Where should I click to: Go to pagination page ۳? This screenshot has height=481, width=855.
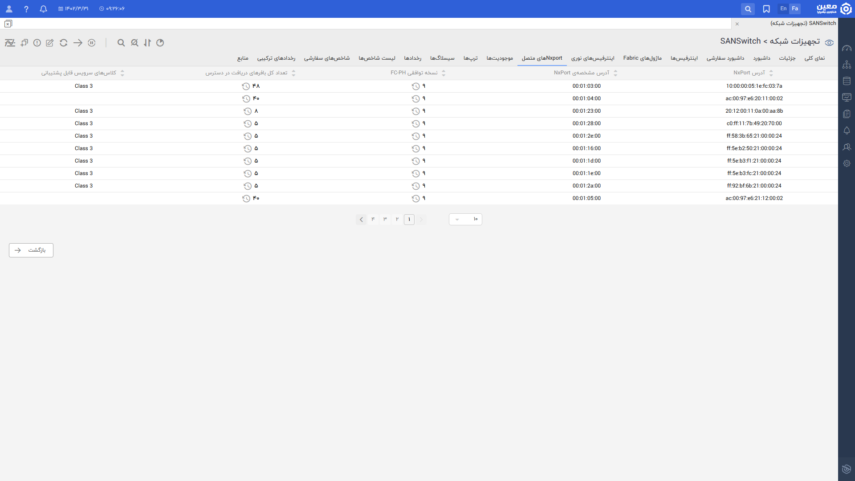point(385,219)
